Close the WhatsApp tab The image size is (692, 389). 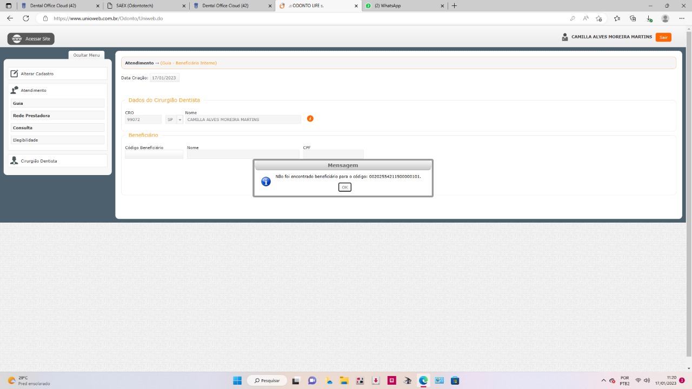point(442,6)
